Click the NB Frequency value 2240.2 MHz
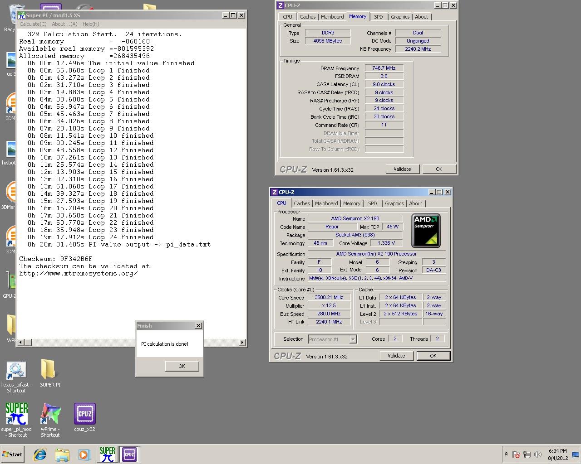Image resolution: width=581 pixels, height=464 pixels. pyautogui.click(x=418, y=49)
